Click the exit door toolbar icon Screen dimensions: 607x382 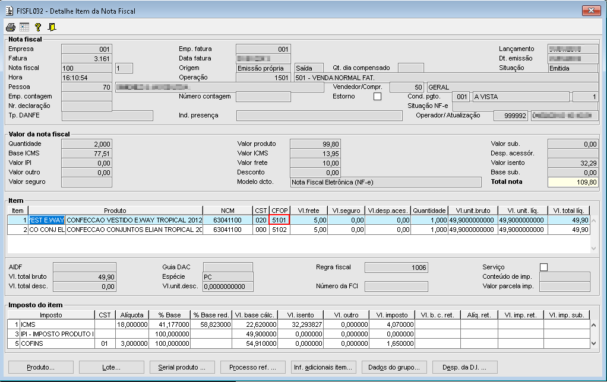[52, 27]
